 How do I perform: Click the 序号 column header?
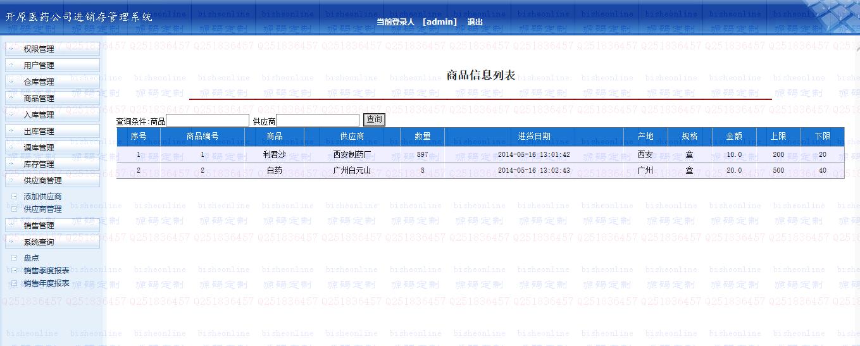139,137
